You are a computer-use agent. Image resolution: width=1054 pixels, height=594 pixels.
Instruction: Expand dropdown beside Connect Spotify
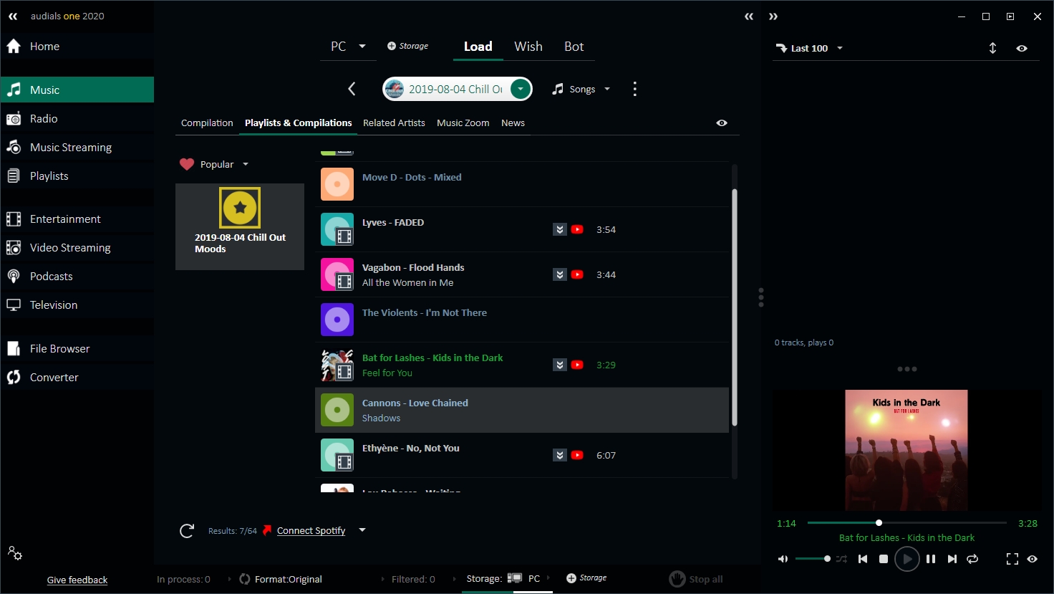pos(362,530)
